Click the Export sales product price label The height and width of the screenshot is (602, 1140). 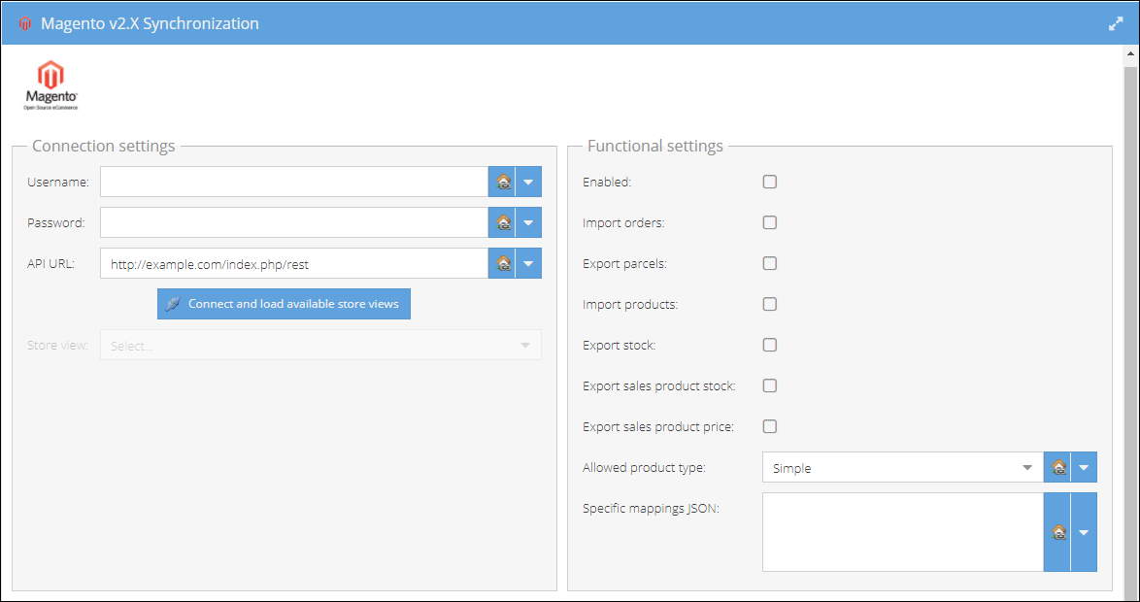pos(658,427)
